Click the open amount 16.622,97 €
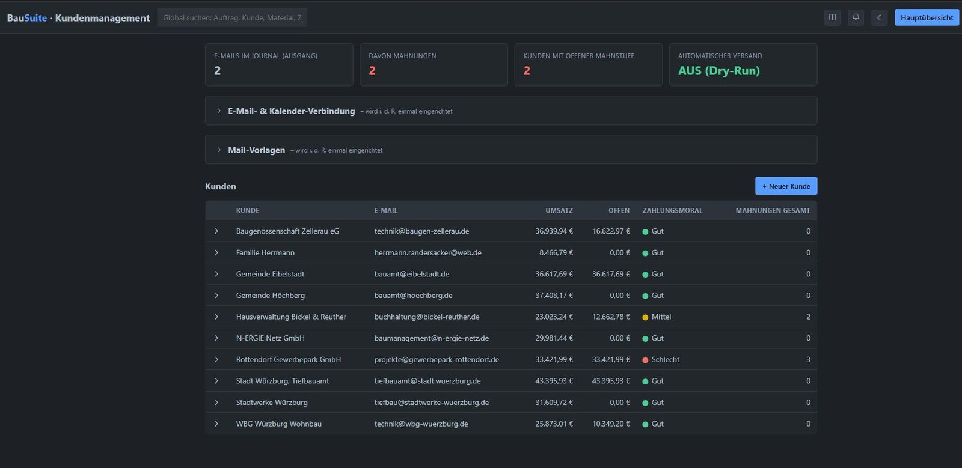 (x=611, y=231)
